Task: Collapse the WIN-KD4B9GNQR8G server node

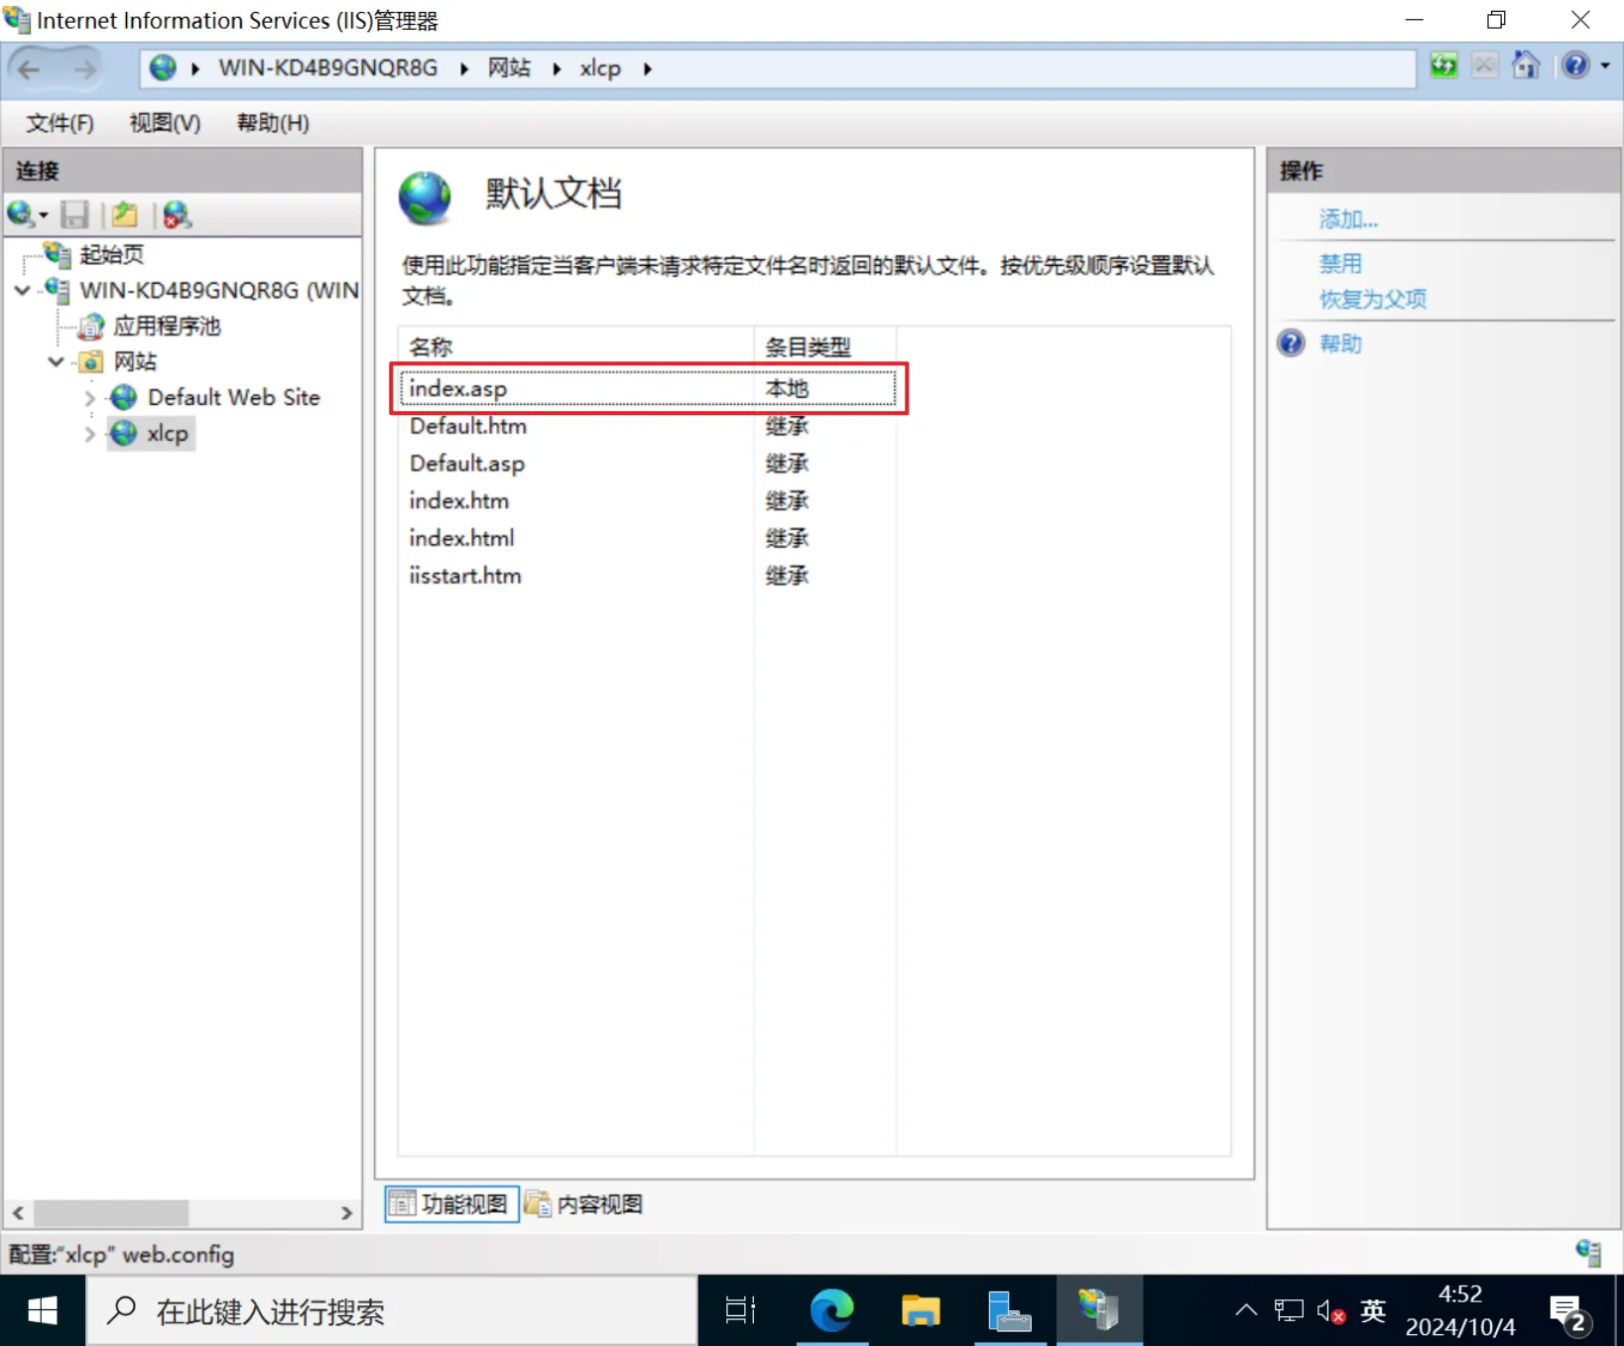Action: click(23, 291)
